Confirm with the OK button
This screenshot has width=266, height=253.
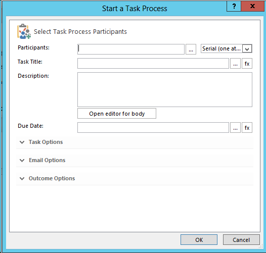[199, 240]
